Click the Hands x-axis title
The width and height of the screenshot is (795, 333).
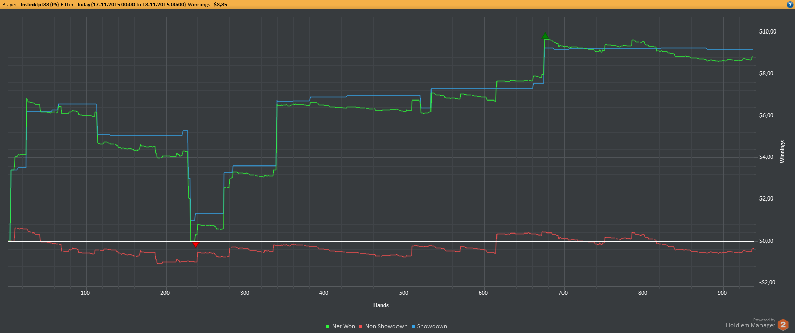381,305
